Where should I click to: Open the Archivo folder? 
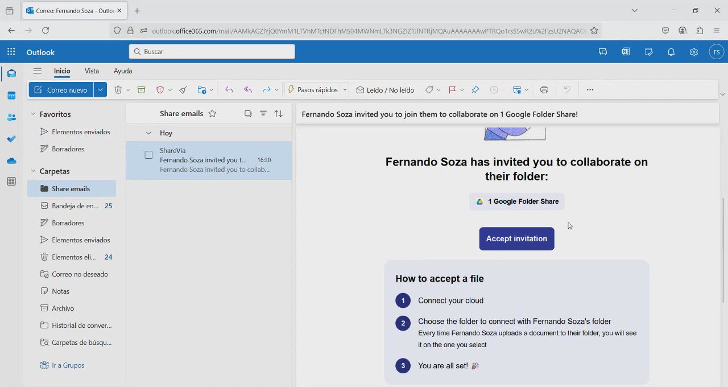72,308
